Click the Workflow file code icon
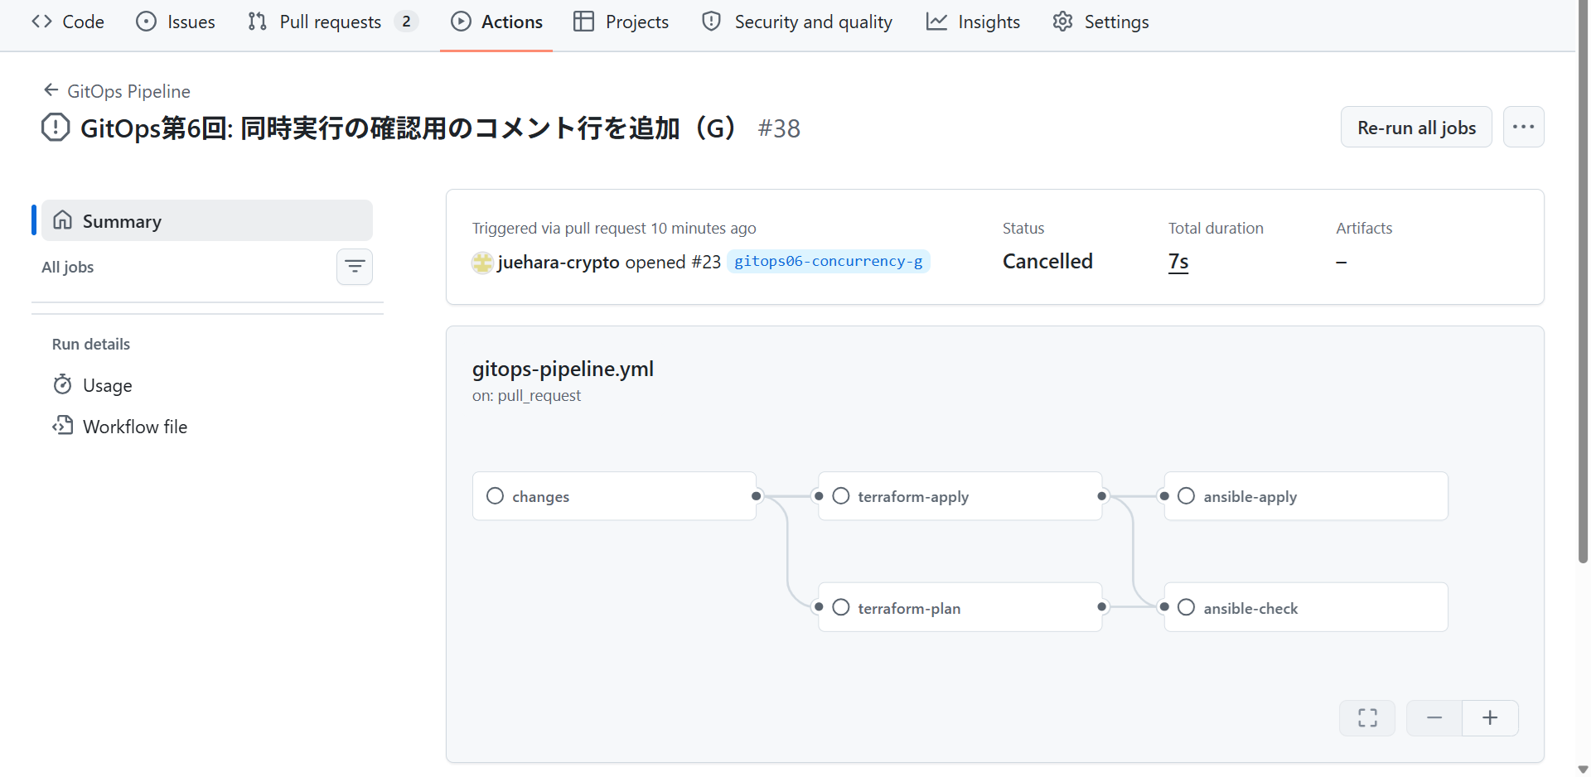The height and width of the screenshot is (777, 1591). coord(62,426)
